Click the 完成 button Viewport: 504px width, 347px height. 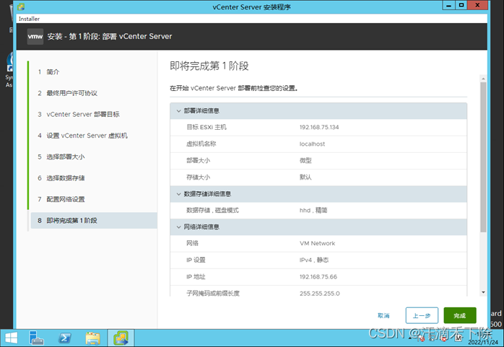pyautogui.click(x=460, y=315)
